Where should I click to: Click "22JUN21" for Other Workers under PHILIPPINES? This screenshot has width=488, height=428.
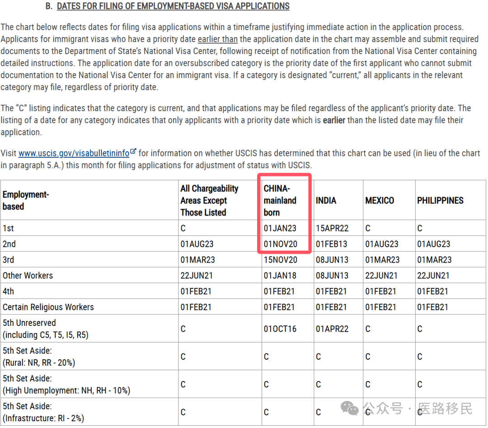pyautogui.click(x=433, y=276)
